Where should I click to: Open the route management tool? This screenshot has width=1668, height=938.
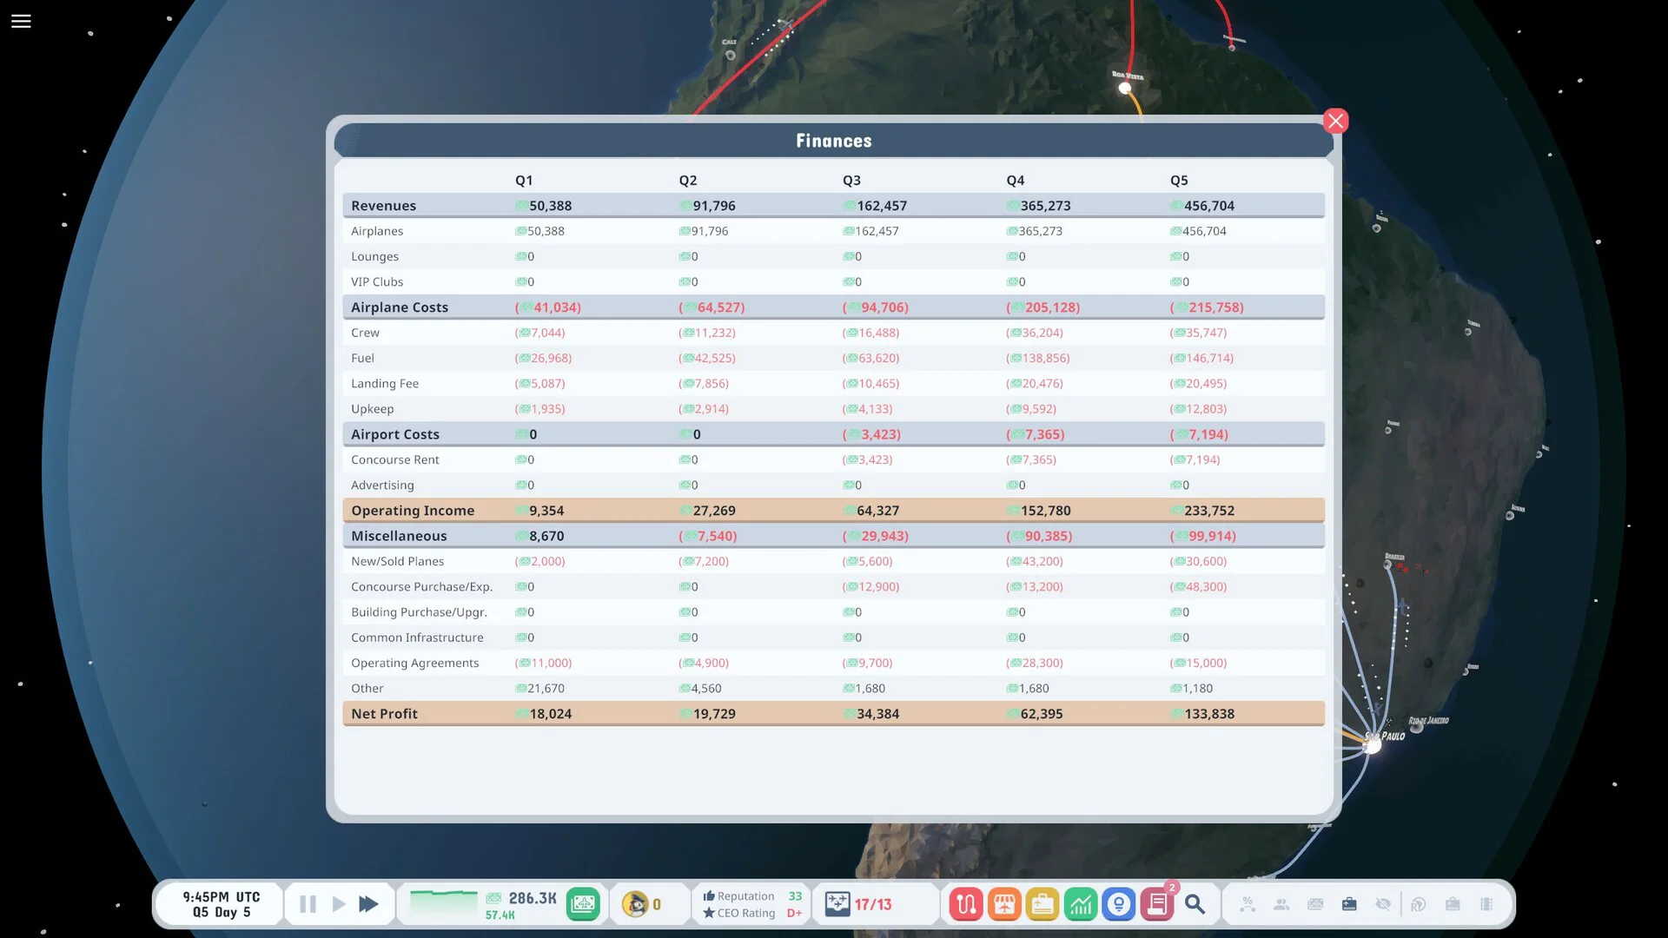(965, 903)
